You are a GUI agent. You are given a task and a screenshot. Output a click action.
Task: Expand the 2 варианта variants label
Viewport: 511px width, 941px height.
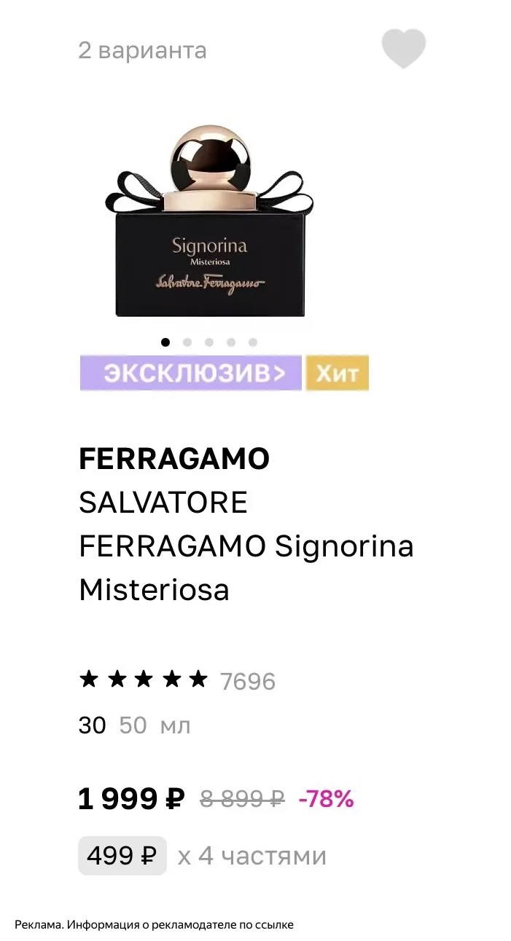143,50
